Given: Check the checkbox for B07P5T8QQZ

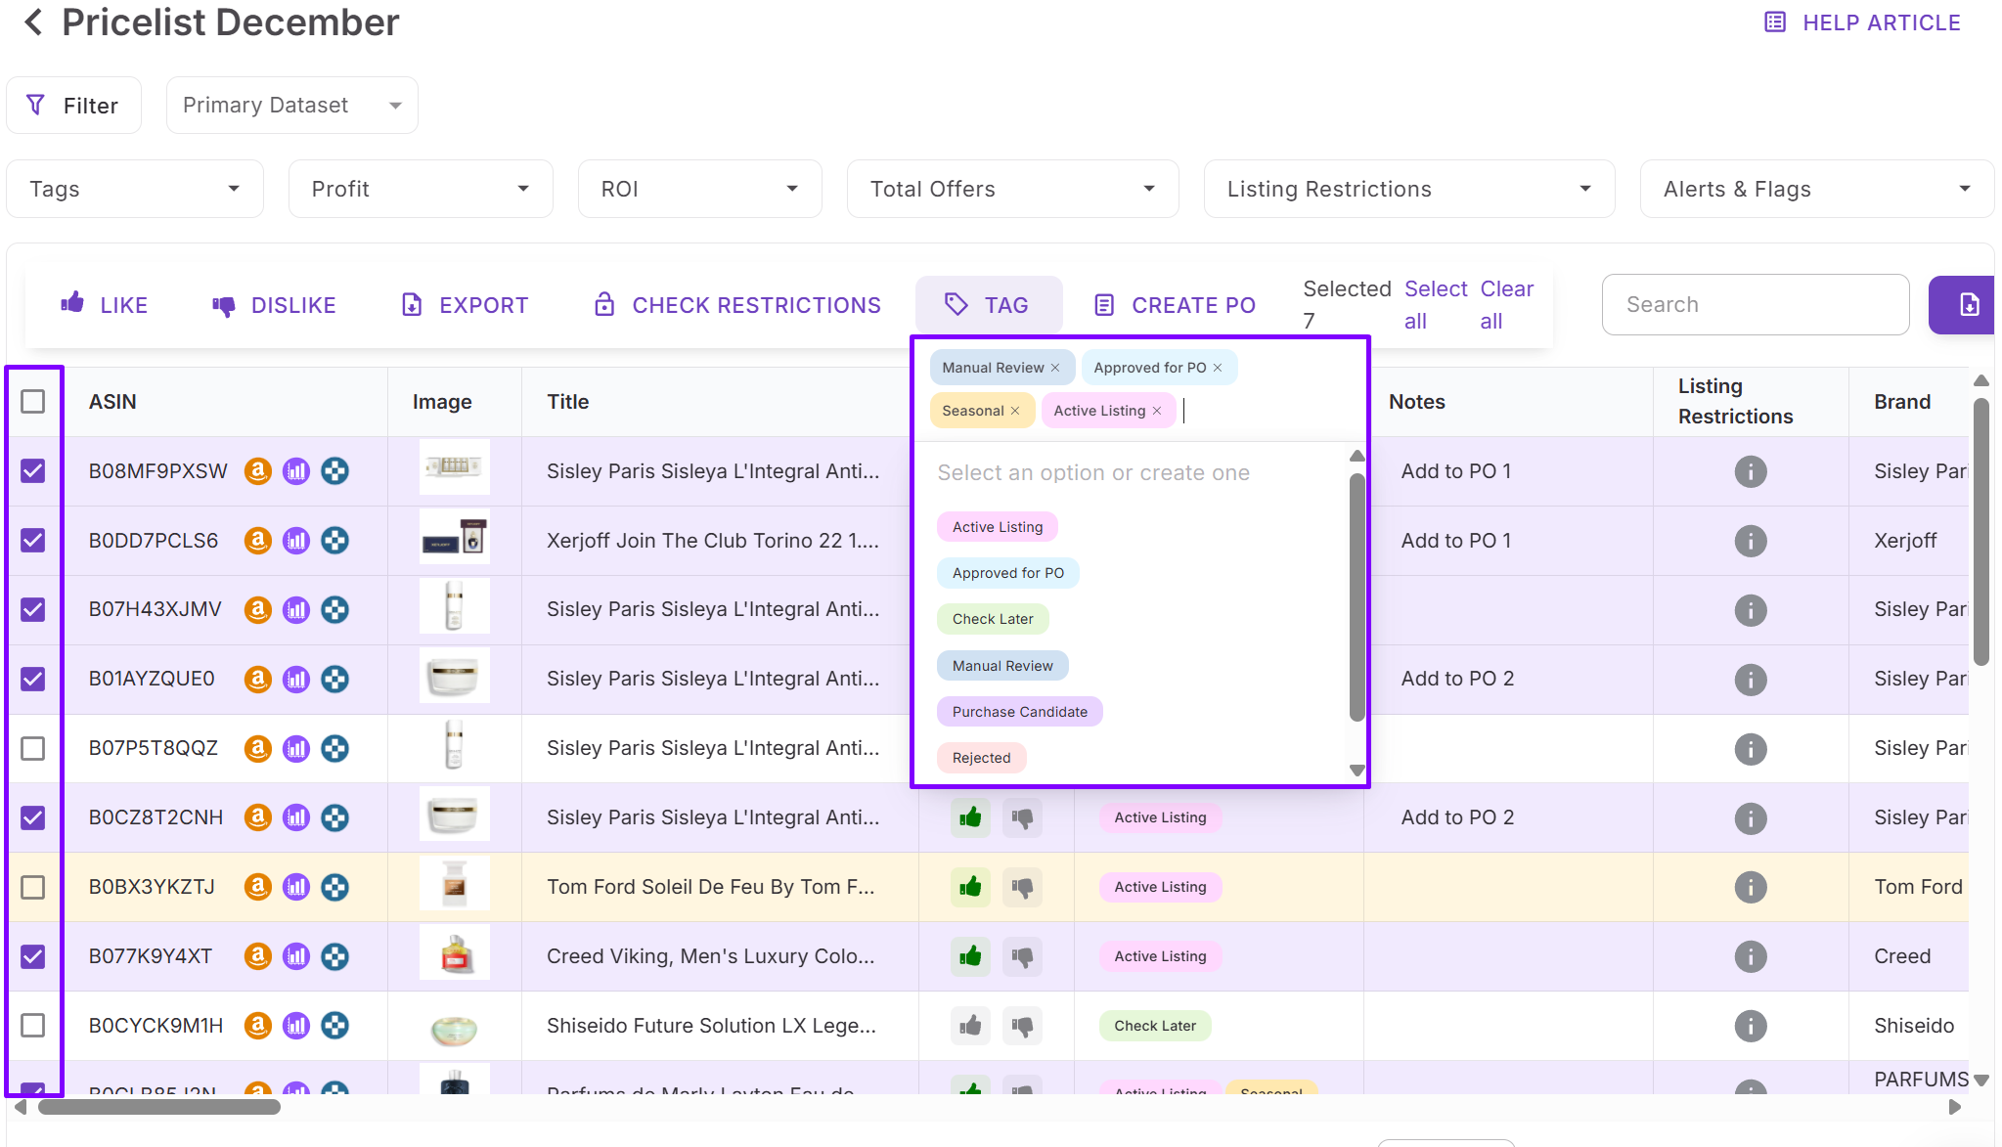Looking at the screenshot, I should pyautogui.click(x=33, y=748).
